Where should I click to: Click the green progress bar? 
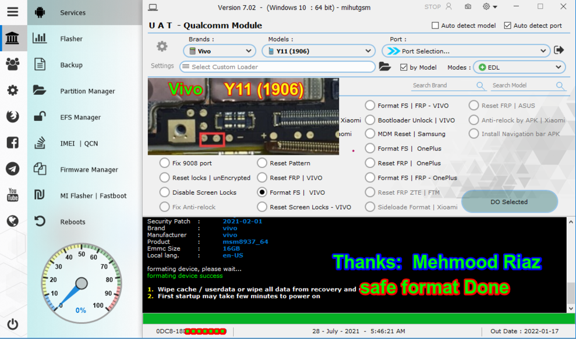(x=355, y=318)
